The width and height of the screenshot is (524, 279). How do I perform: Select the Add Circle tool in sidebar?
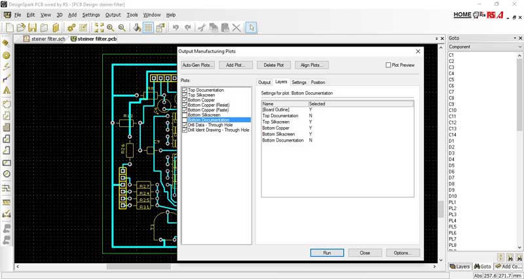click(7, 174)
